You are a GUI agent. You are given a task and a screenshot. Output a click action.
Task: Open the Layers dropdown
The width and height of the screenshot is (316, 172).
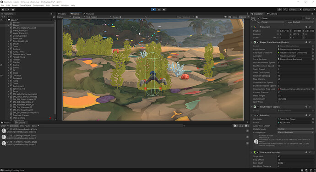click(x=295, y=10)
